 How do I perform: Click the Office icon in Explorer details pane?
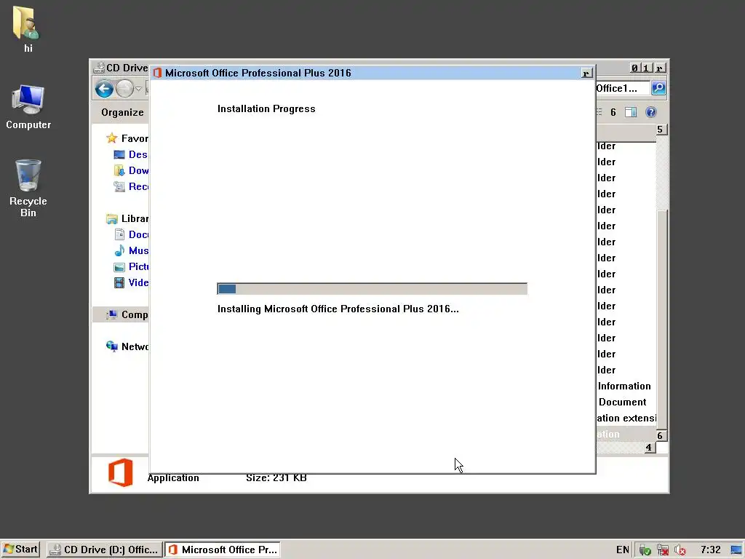point(120,472)
